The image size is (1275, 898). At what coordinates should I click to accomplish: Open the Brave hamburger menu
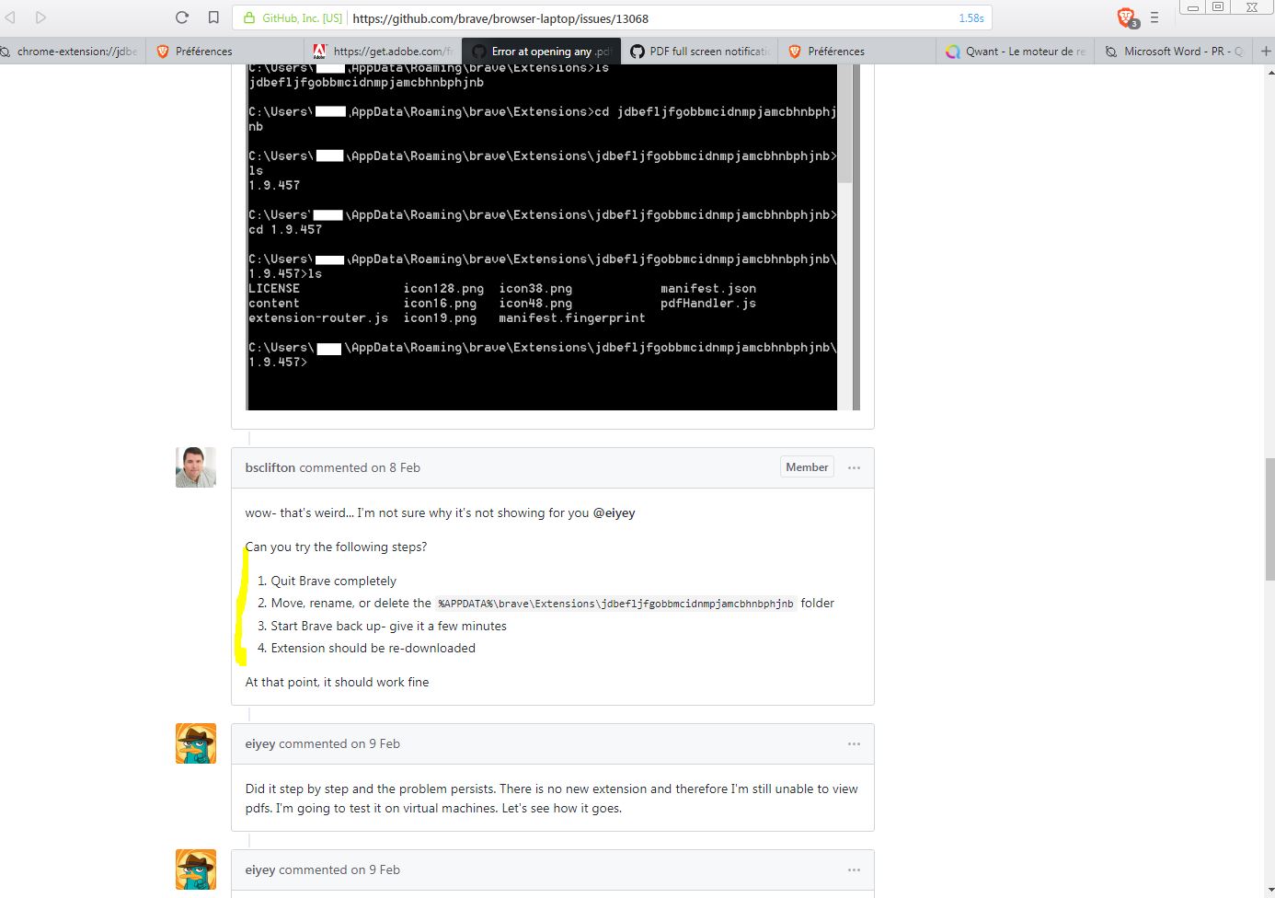[1154, 17]
